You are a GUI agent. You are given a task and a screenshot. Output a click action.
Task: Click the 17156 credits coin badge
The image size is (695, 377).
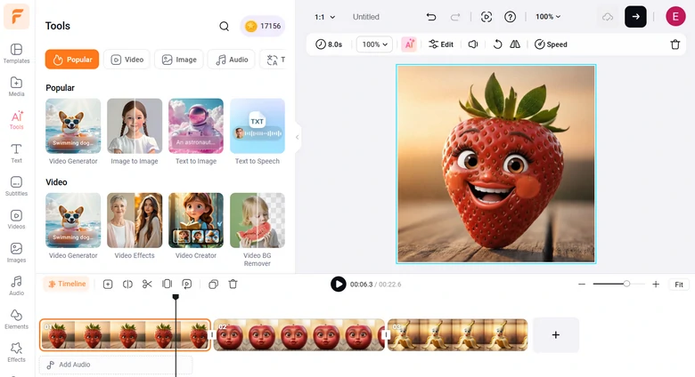(x=263, y=26)
